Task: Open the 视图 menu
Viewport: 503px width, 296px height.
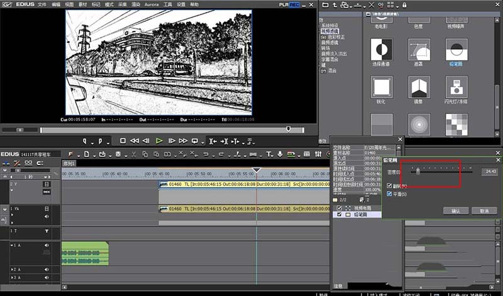Action: [69, 4]
